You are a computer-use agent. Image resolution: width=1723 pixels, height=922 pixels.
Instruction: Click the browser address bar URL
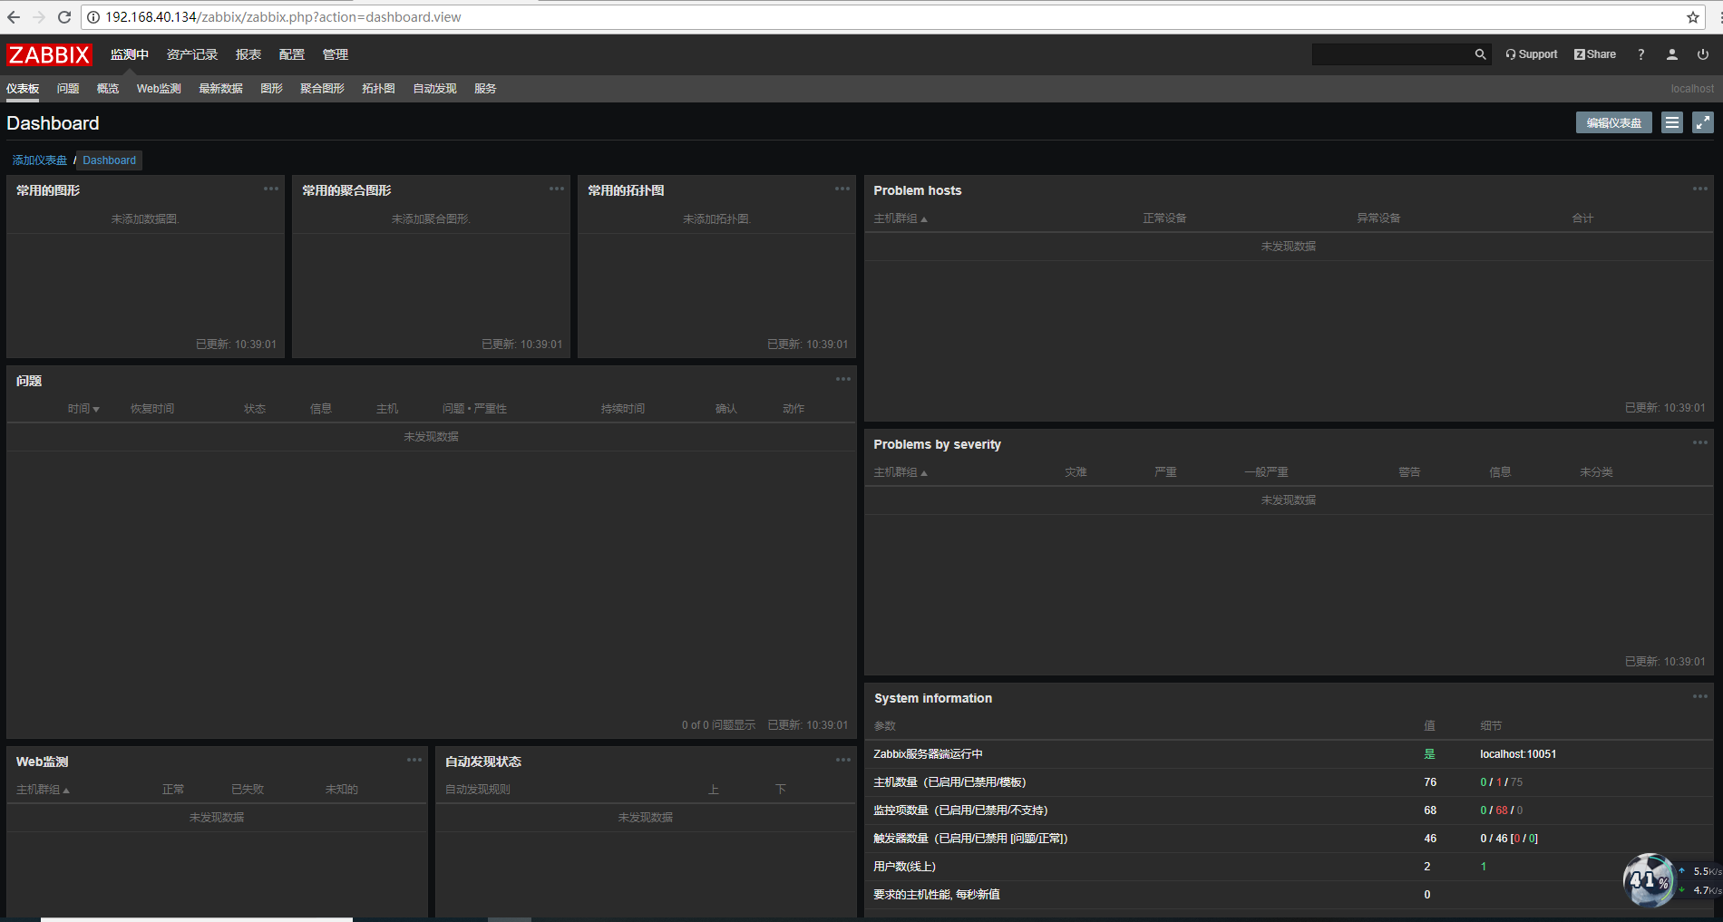(283, 17)
